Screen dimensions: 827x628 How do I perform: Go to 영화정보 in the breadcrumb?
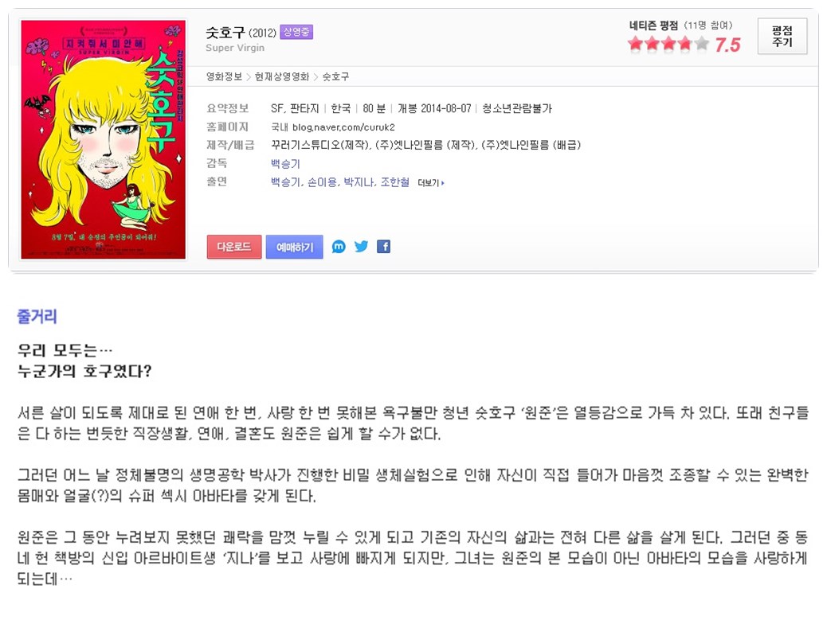point(224,76)
